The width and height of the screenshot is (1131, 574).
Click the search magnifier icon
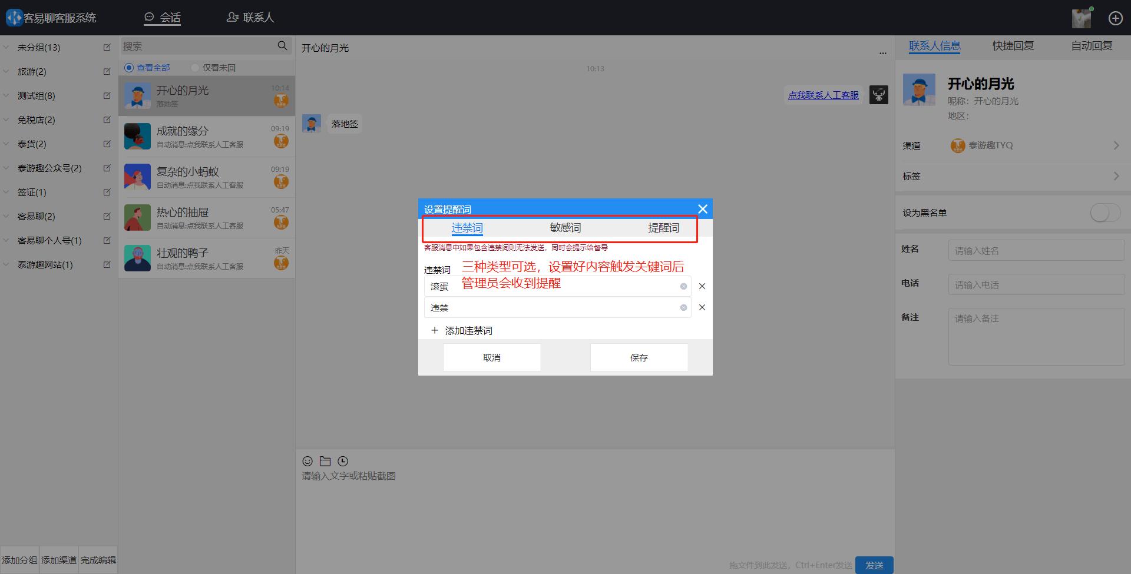[282, 45]
